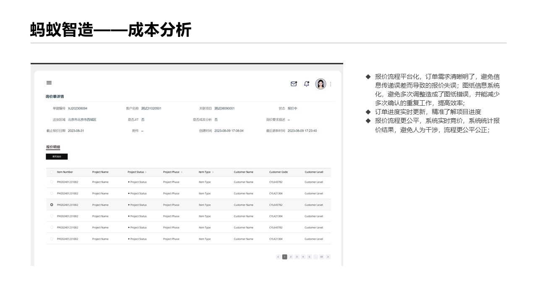
Task: Click the selected radio in highlighted row
Action: [52, 205]
